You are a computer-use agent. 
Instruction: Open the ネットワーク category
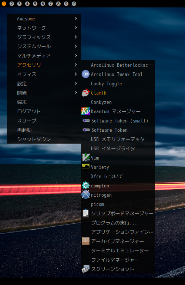[x=44, y=28]
